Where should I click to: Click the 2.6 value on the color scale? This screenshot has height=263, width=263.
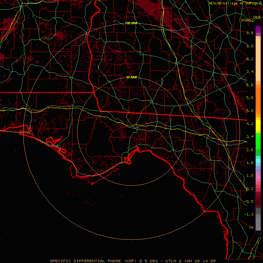tap(250, 150)
